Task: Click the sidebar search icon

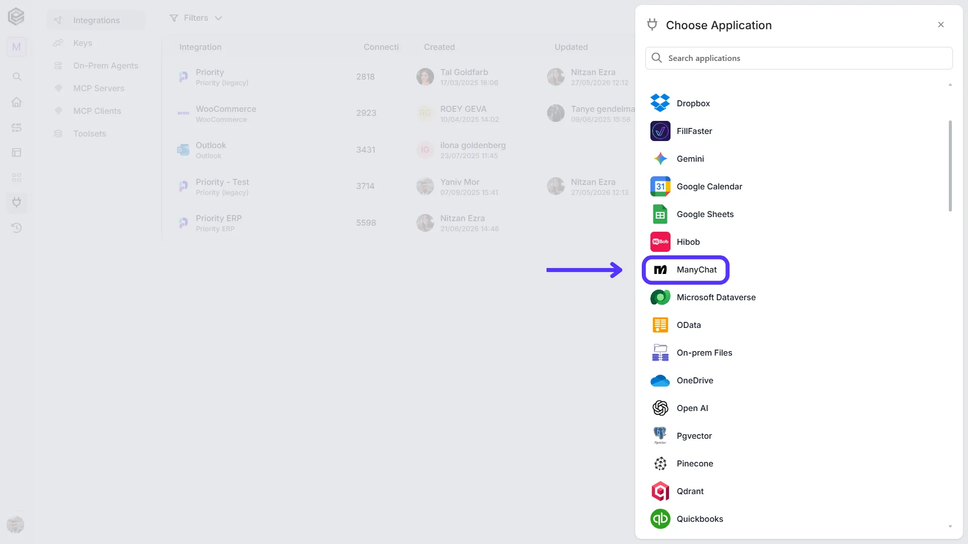Action: pos(17,77)
